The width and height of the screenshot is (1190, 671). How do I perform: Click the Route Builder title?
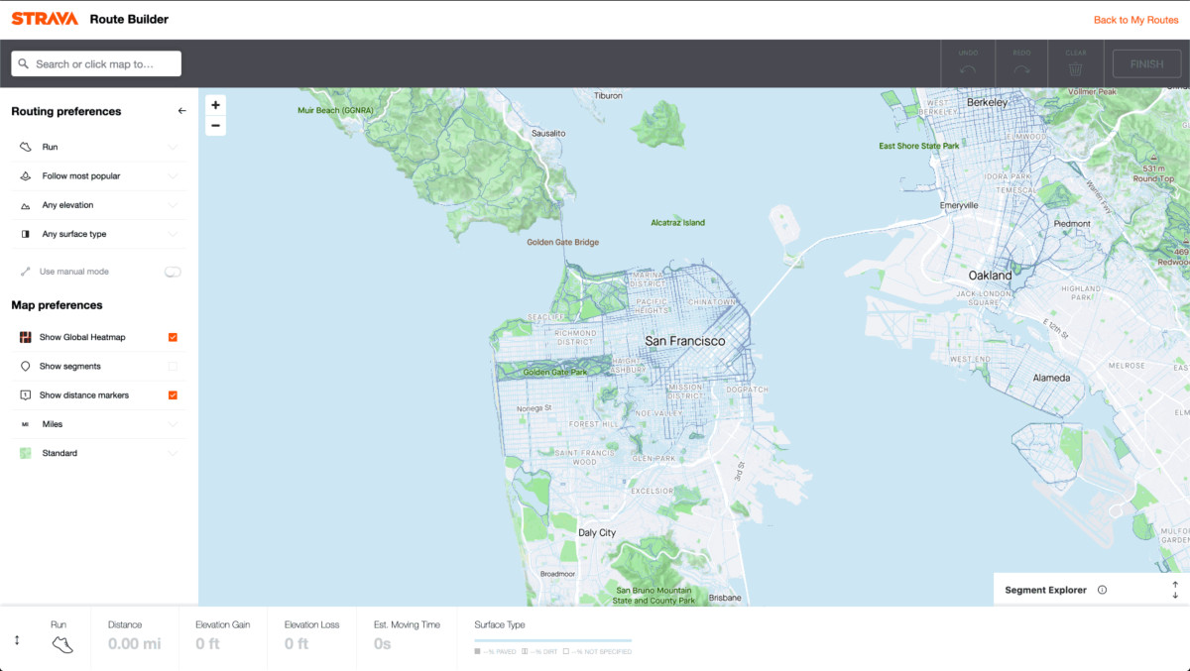(129, 19)
